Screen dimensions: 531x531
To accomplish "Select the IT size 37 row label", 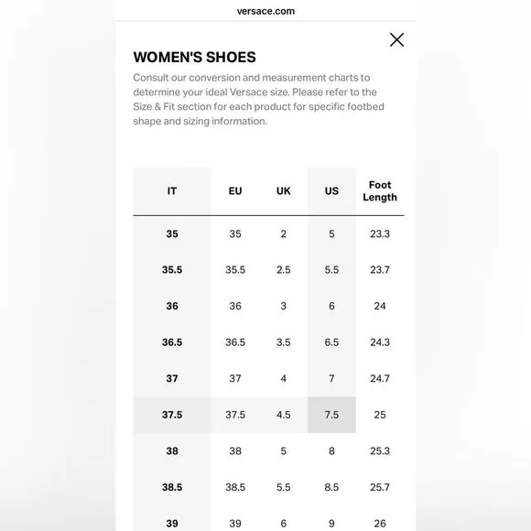I will (x=172, y=379).
